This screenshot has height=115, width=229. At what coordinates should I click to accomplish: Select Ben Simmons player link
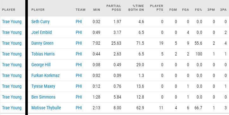pyautogui.click(x=43, y=97)
